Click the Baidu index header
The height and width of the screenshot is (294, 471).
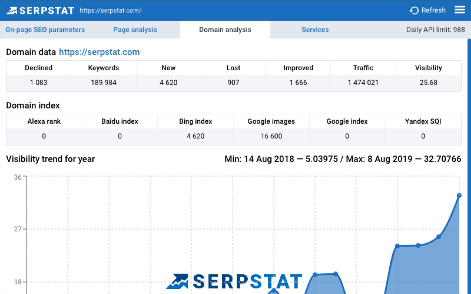120,122
